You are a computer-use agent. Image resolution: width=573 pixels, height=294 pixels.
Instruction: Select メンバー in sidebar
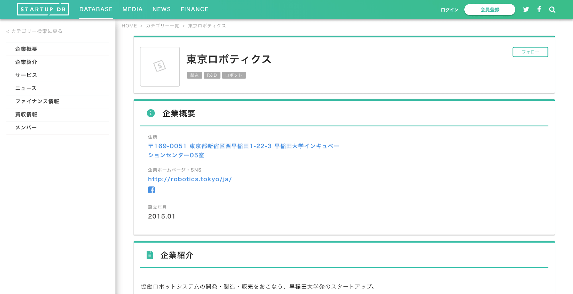tap(58, 128)
